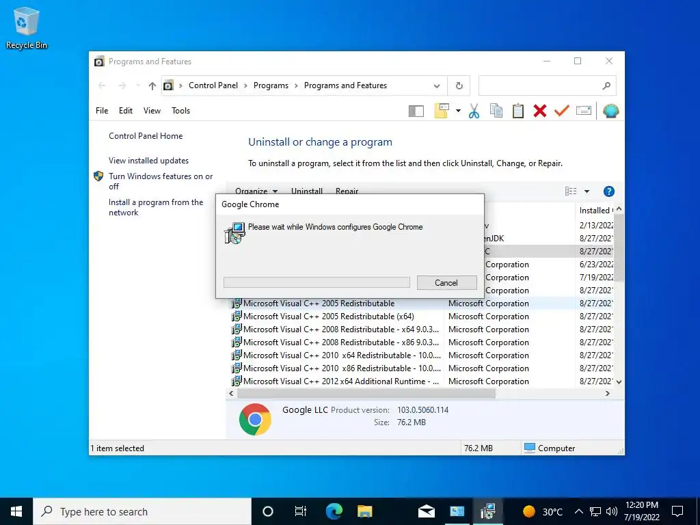Open the Recycle Bin desktop icon
The height and width of the screenshot is (525, 700).
[x=27, y=28]
